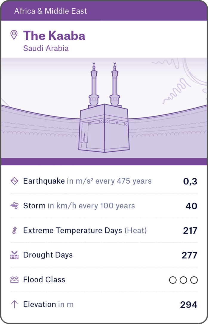Click the storm wind icon
This screenshot has width=208, height=324.
tap(14, 206)
